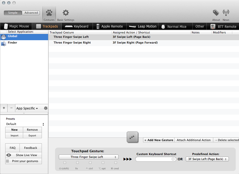239x174 pixels.
Task: Click the Export preset button
Action: pos(32,135)
